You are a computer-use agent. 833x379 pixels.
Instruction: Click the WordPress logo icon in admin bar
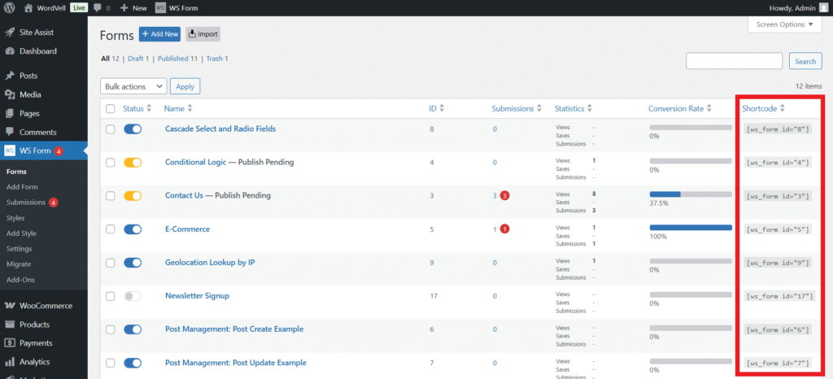click(x=10, y=7)
